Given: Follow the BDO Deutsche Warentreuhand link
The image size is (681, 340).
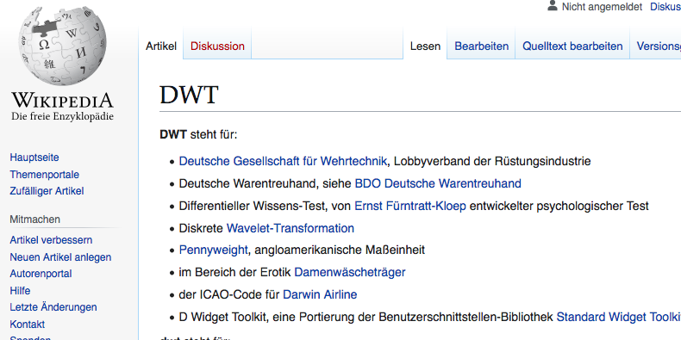Looking at the screenshot, I should (438, 183).
